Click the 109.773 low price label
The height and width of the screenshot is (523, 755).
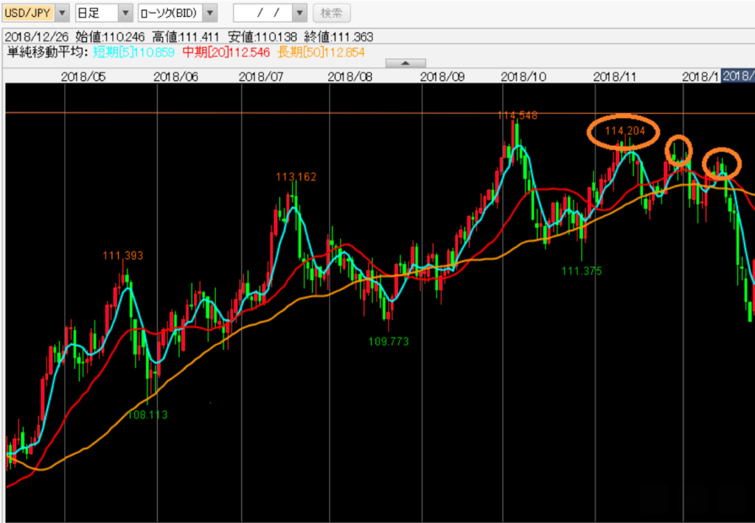point(388,342)
